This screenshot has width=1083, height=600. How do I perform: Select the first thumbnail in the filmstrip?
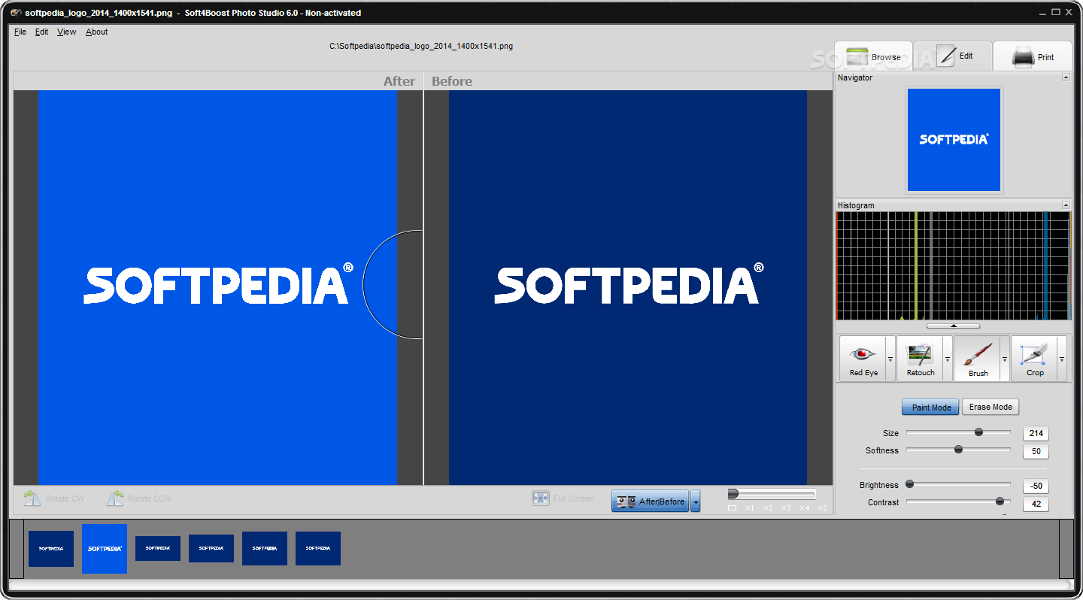click(51, 549)
